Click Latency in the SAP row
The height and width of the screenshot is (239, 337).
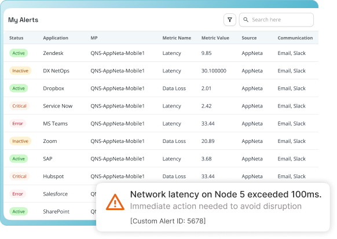tap(171, 159)
